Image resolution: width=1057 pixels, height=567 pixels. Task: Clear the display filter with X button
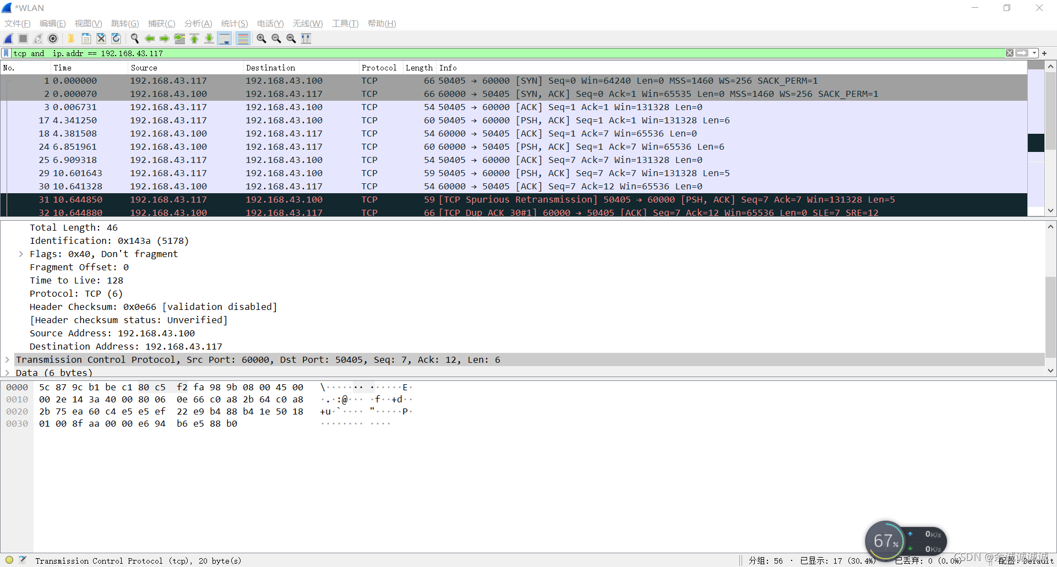tap(1010, 53)
